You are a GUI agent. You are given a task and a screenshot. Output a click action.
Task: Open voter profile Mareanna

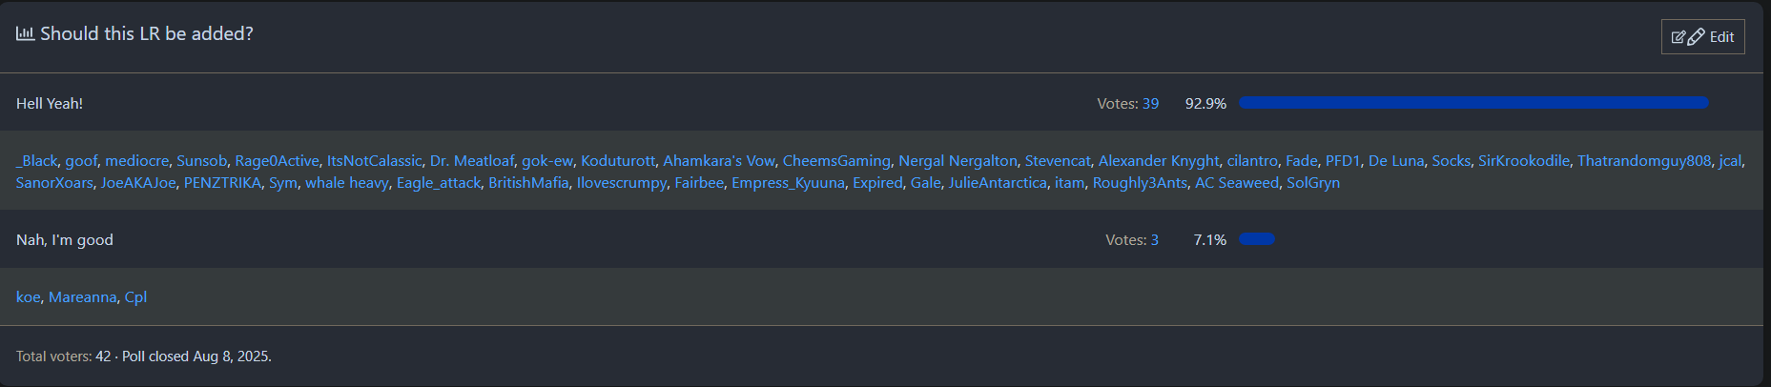point(82,297)
